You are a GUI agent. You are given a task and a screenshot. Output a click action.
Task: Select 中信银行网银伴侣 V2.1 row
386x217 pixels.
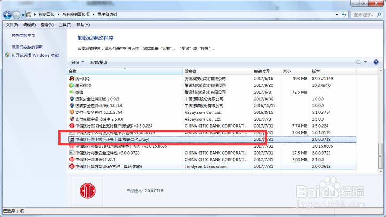pyautogui.click(x=212, y=160)
